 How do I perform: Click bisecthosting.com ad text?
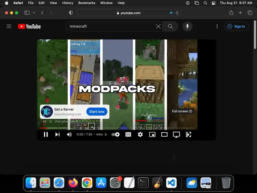[x=68, y=114]
